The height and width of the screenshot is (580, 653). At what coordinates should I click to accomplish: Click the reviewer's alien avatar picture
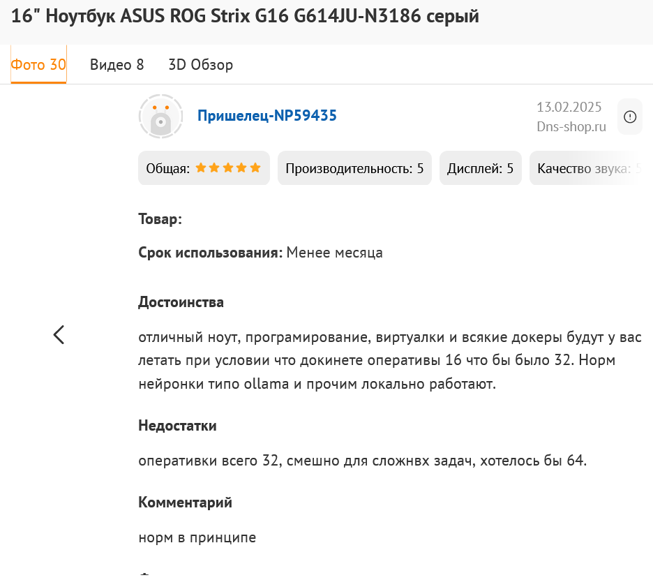160,117
